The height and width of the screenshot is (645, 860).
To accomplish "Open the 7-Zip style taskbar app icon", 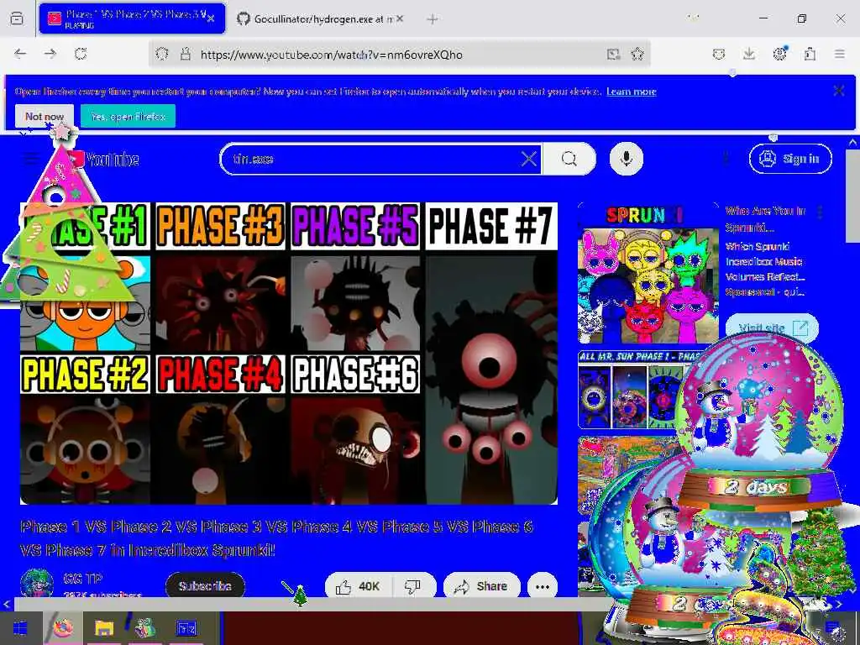I will click(186, 628).
